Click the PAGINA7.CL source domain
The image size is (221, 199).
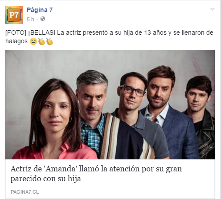pyautogui.click(x=25, y=192)
